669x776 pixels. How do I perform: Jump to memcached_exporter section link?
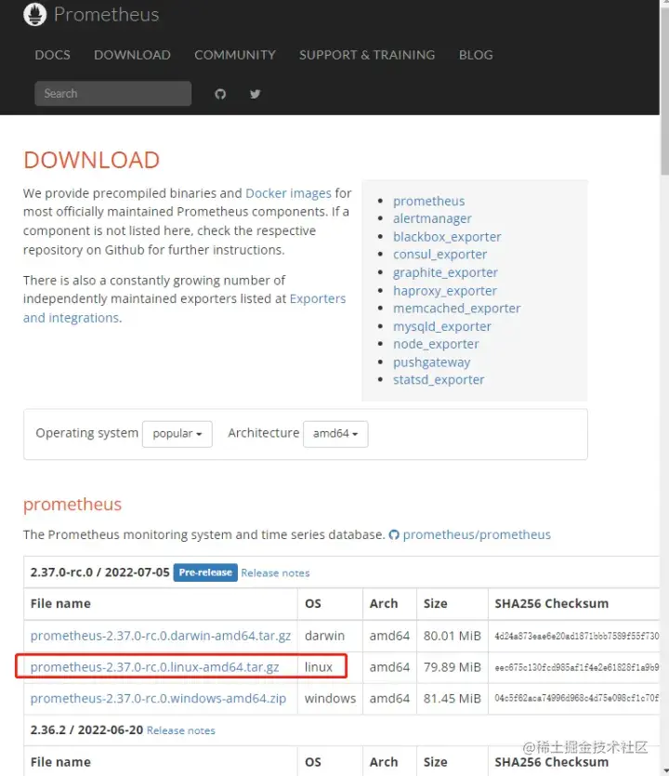click(x=457, y=309)
